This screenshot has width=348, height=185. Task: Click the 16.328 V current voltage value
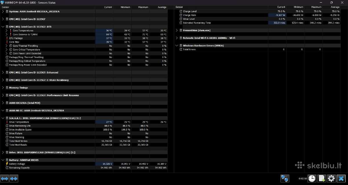point(107,164)
